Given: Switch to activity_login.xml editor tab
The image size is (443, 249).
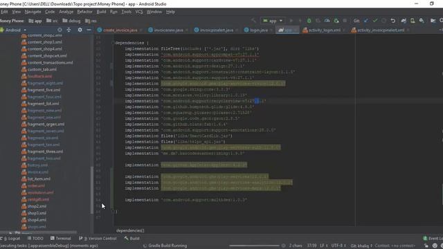Looking at the screenshot, I should 325,30.
